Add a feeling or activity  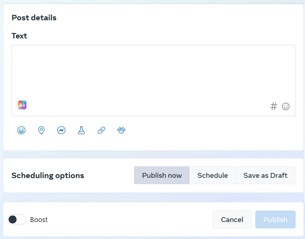pos(21,131)
